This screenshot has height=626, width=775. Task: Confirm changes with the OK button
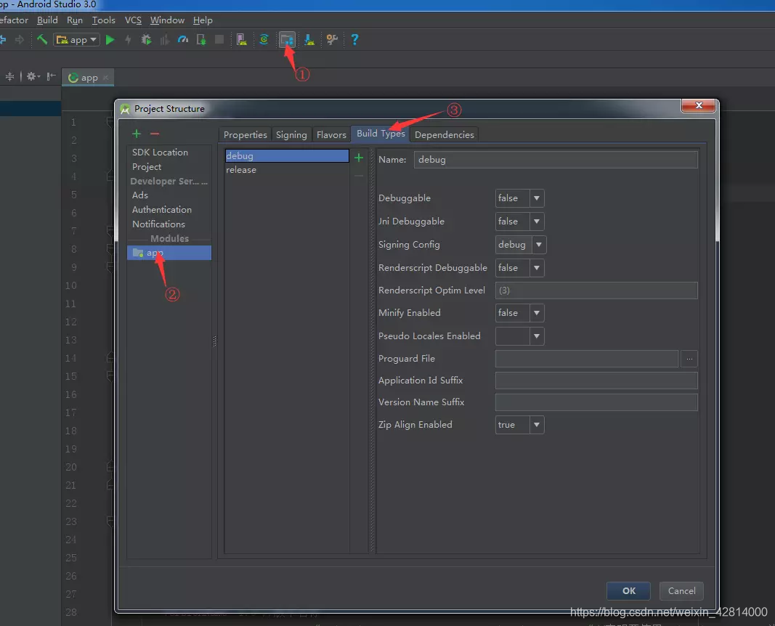[628, 590]
